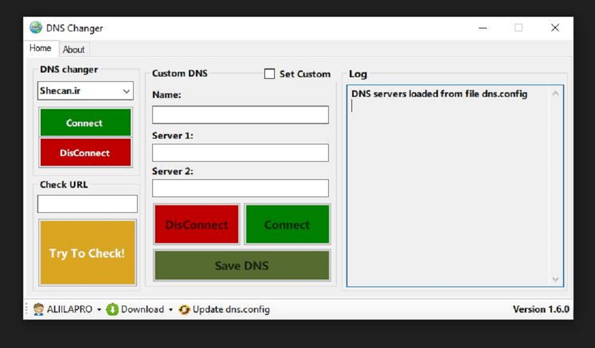Image resolution: width=595 pixels, height=348 pixels.
Task: Click the Save DNS button
Action: [242, 266]
